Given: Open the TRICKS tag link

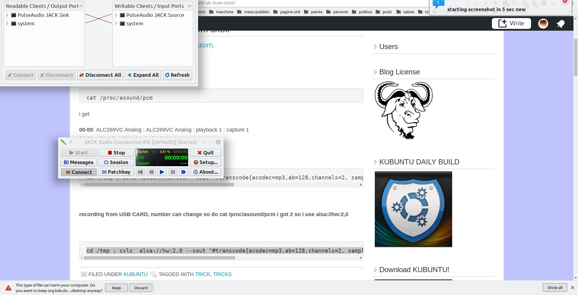Looking at the screenshot, I should coord(222,274).
